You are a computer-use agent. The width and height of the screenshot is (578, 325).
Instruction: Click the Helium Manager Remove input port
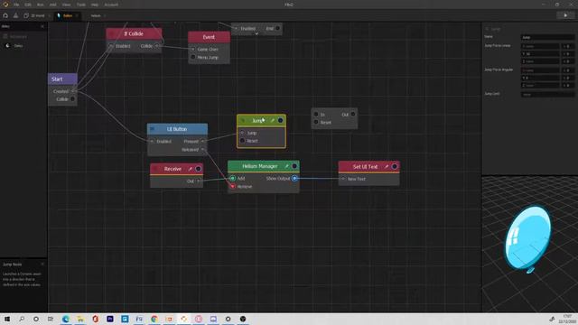[x=233, y=187]
